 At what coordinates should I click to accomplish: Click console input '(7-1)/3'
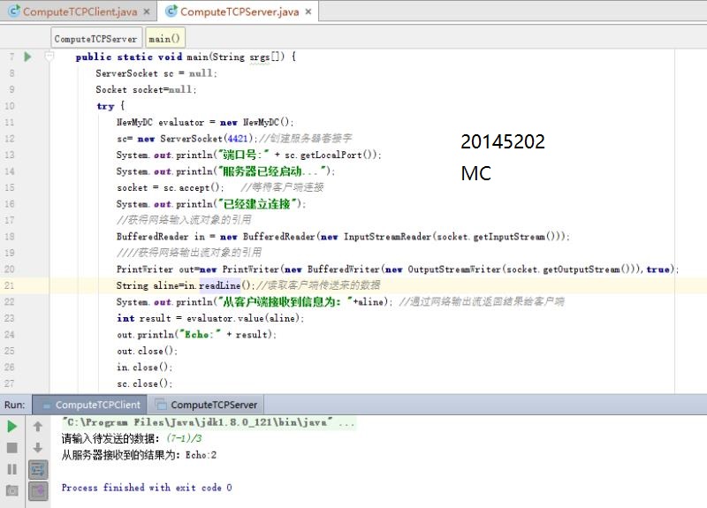pyautogui.click(x=184, y=438)
